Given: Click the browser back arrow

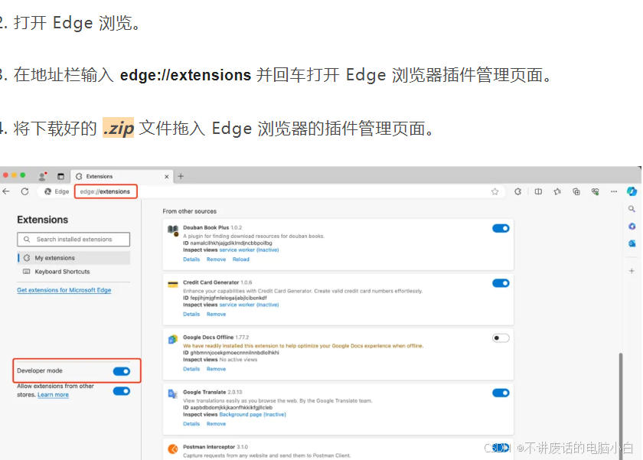Looking at the screenshot, I should click(6, 191).
